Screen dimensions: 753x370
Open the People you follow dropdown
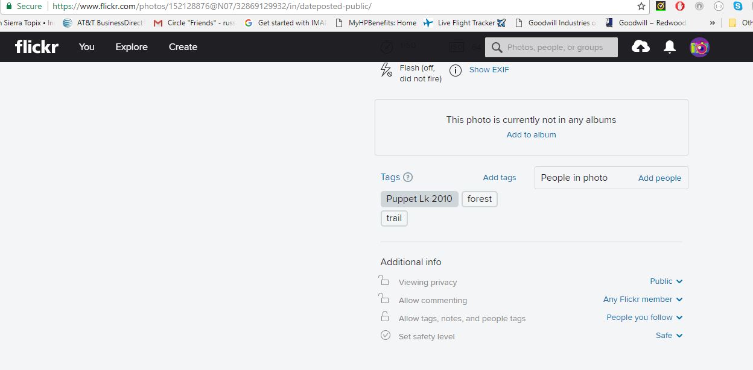tap(644, 318)
